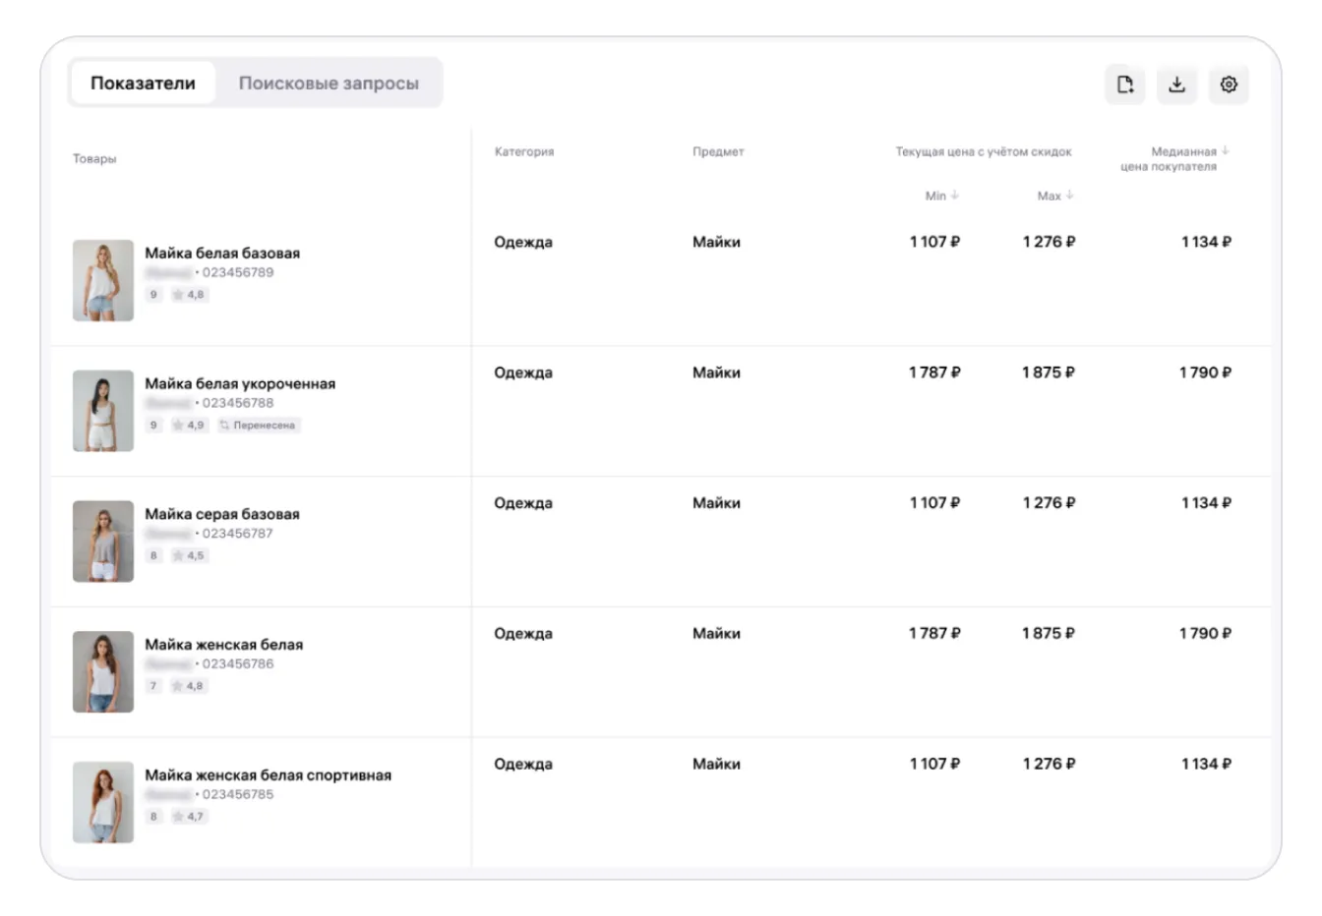
Task: Click the Майка женская белая product thumbnail
Action: [103, 671]
